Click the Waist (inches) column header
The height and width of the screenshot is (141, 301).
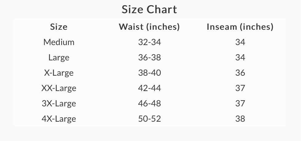pyautogui.click(x=149, y=27)
